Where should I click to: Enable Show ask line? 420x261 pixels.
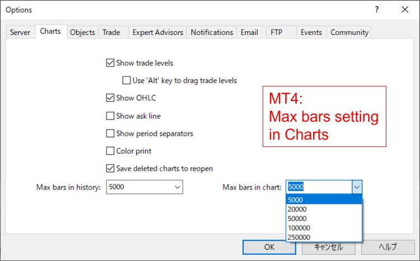pos(110,116)
